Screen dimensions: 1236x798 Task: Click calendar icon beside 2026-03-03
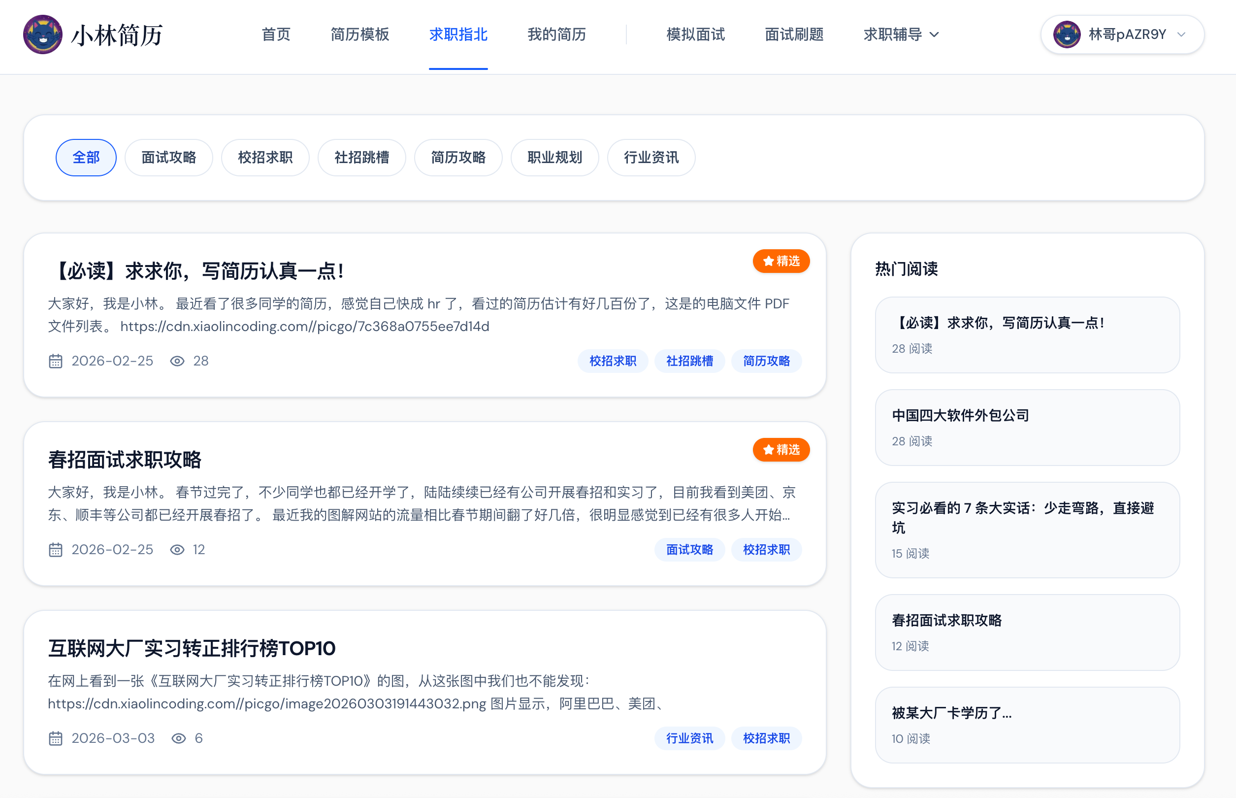coord(56,738)
